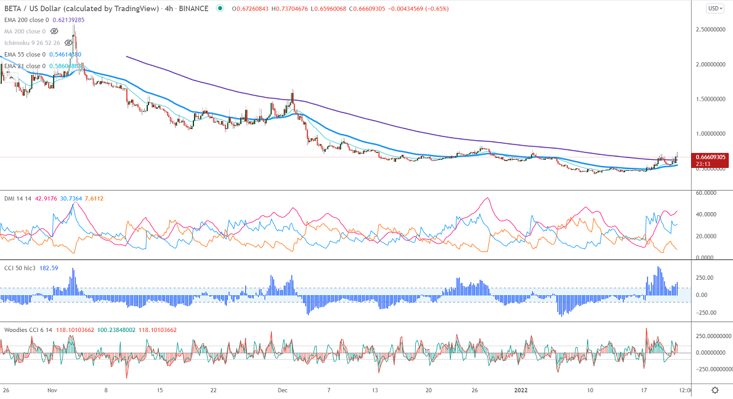Select the EMA 55 close indicator legend

[x=25, y=55]
